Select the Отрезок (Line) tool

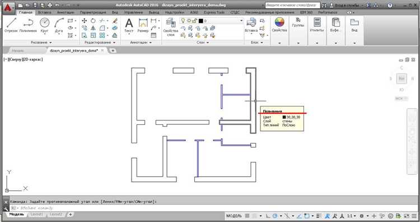click(x=11, y=25)
